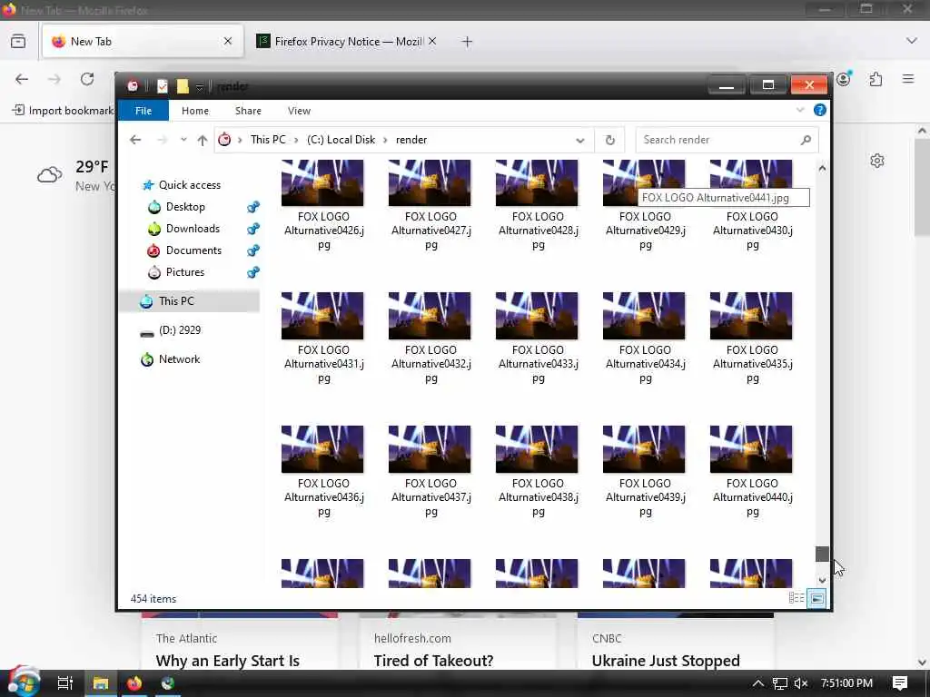Select FOX LOGO Alturnative0426.jpg thumbnail

[x=322, y=183]
